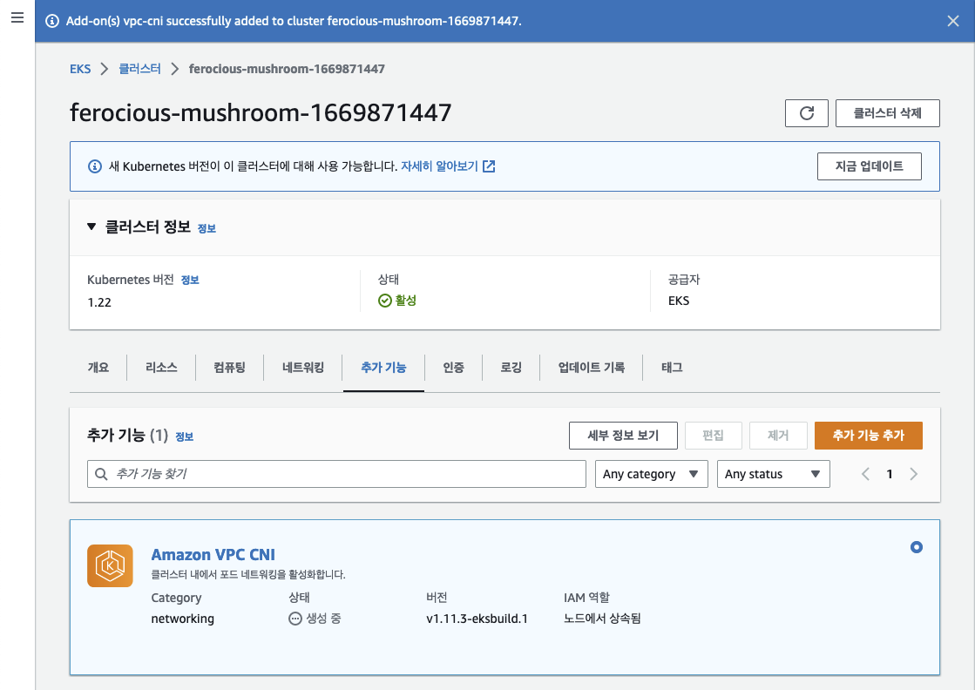Screen dimensions: 975x690
Task: Focus the 추가 기능 찾기 search field
Action: [336, 474]
